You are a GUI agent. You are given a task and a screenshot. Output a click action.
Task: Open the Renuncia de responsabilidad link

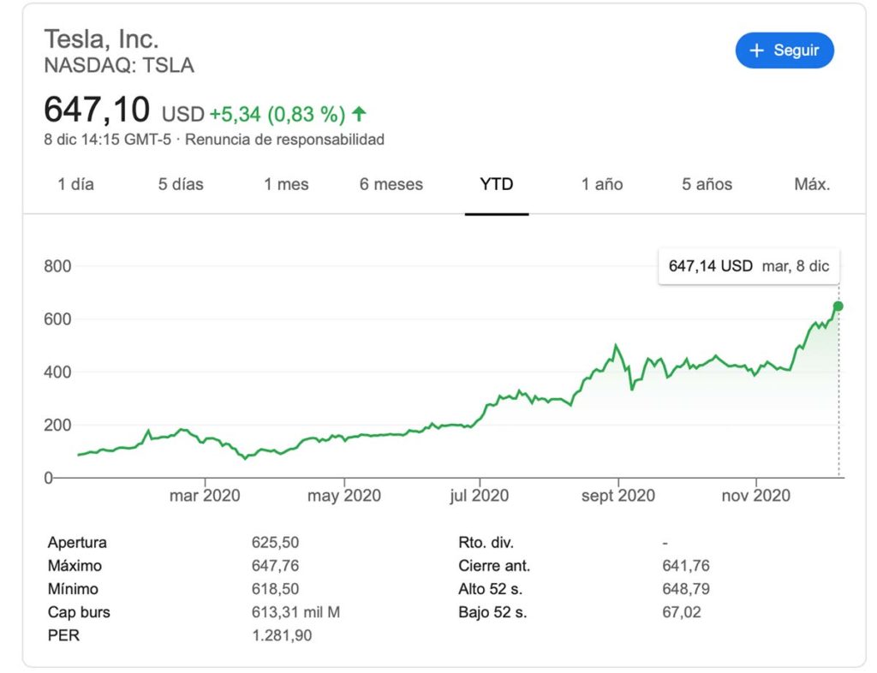tap(285, 139)
